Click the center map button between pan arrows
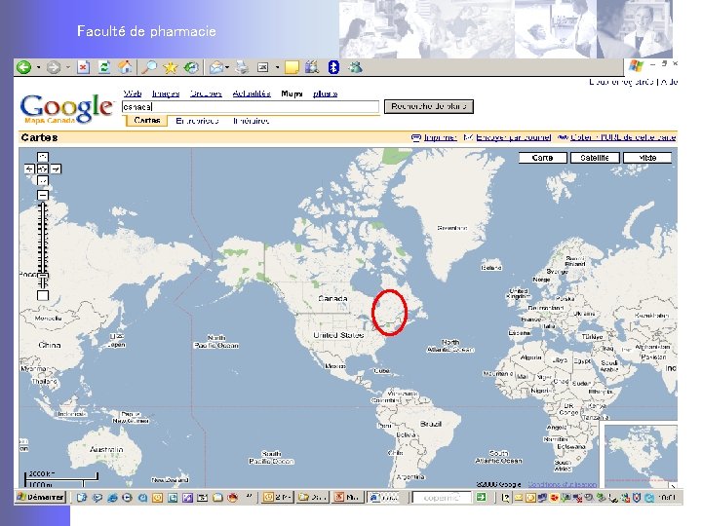The width and height of the screenshot is (702, 526). (43, 169)
